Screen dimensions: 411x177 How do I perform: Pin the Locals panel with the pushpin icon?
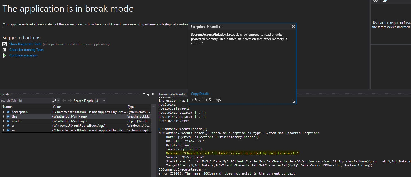[148, 94]
